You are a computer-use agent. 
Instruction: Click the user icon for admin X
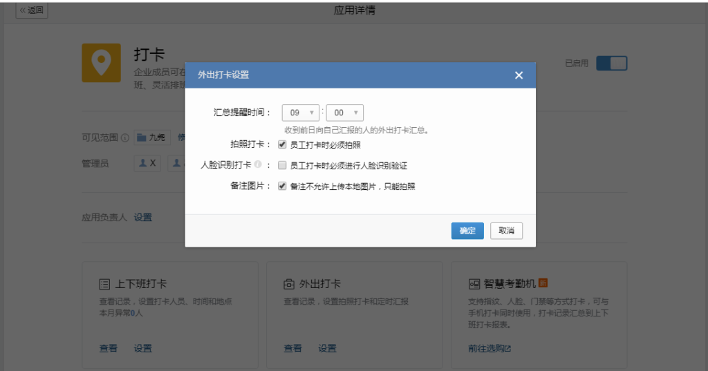[x=142, y=163]
